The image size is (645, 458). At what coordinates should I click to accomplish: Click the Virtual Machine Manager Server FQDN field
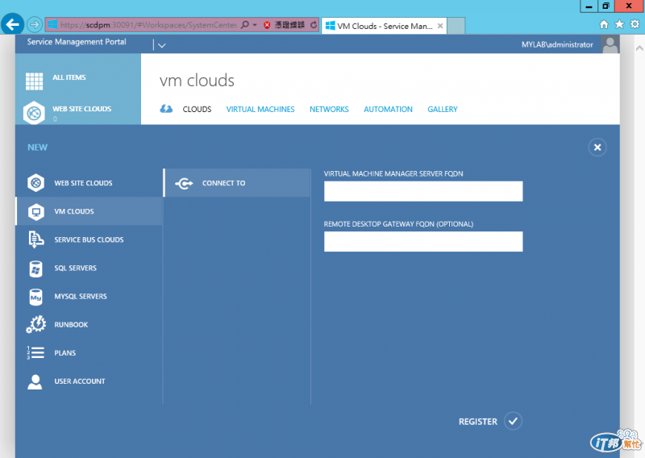(x=423, y=191)
